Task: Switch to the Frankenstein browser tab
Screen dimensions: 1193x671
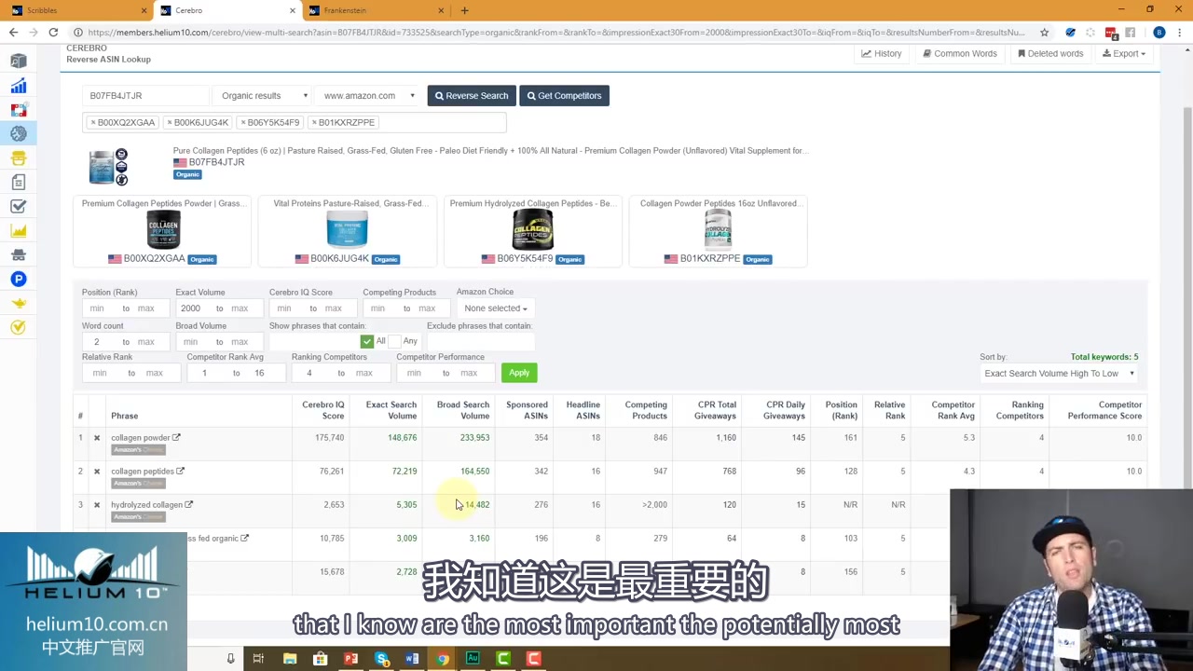Action: tap(376, 10)
